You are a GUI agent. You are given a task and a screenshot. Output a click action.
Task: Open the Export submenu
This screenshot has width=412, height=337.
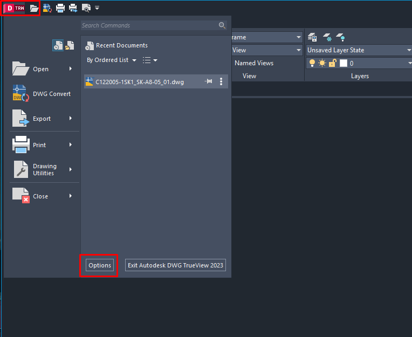tap(42, 119)
